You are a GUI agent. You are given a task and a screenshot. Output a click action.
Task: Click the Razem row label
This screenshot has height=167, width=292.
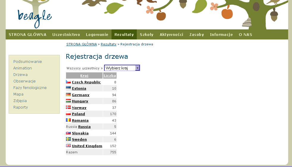72,152
